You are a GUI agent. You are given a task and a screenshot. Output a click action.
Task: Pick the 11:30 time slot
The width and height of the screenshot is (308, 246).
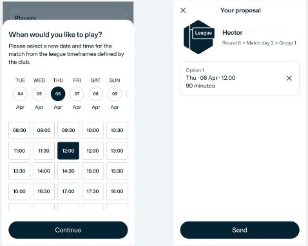44,151
